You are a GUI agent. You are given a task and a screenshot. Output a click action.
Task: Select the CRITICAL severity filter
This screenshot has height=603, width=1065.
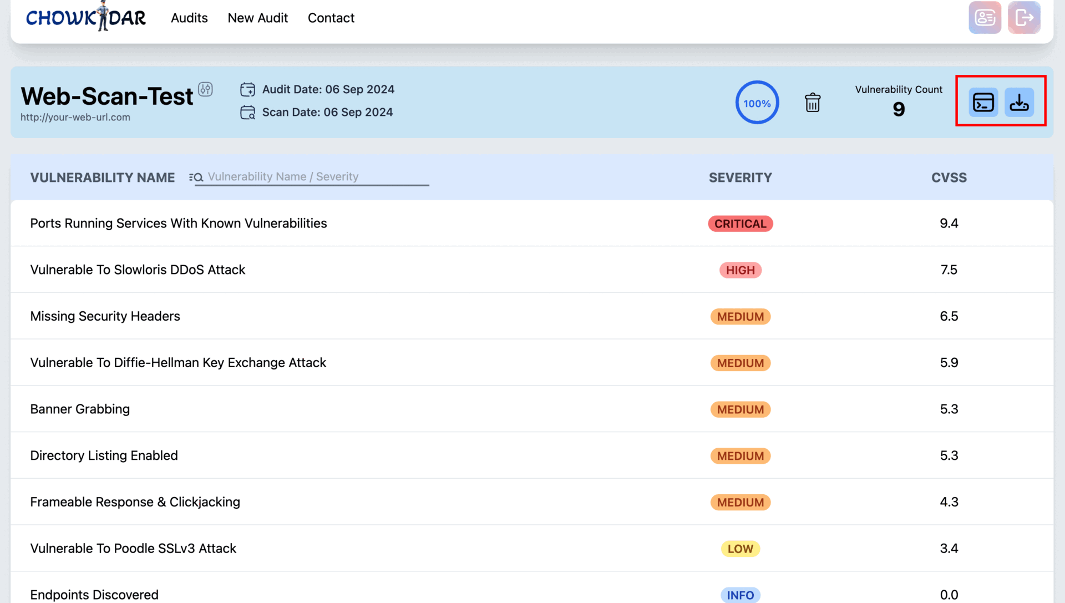[741, 224]
